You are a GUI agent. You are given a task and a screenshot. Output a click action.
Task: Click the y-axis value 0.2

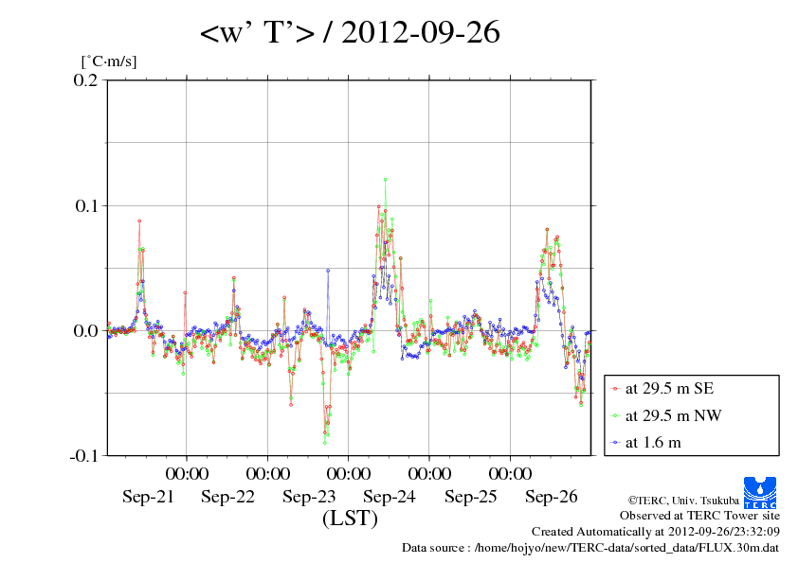[85, 79]
